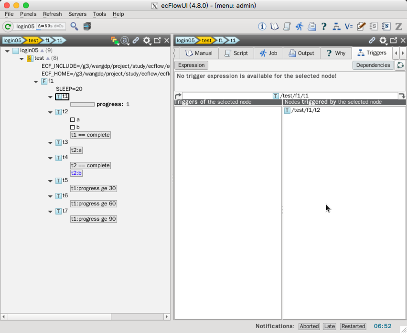407x333 pixels.
Task: Open the Info panel icon in toolbar
Action: 262,26
